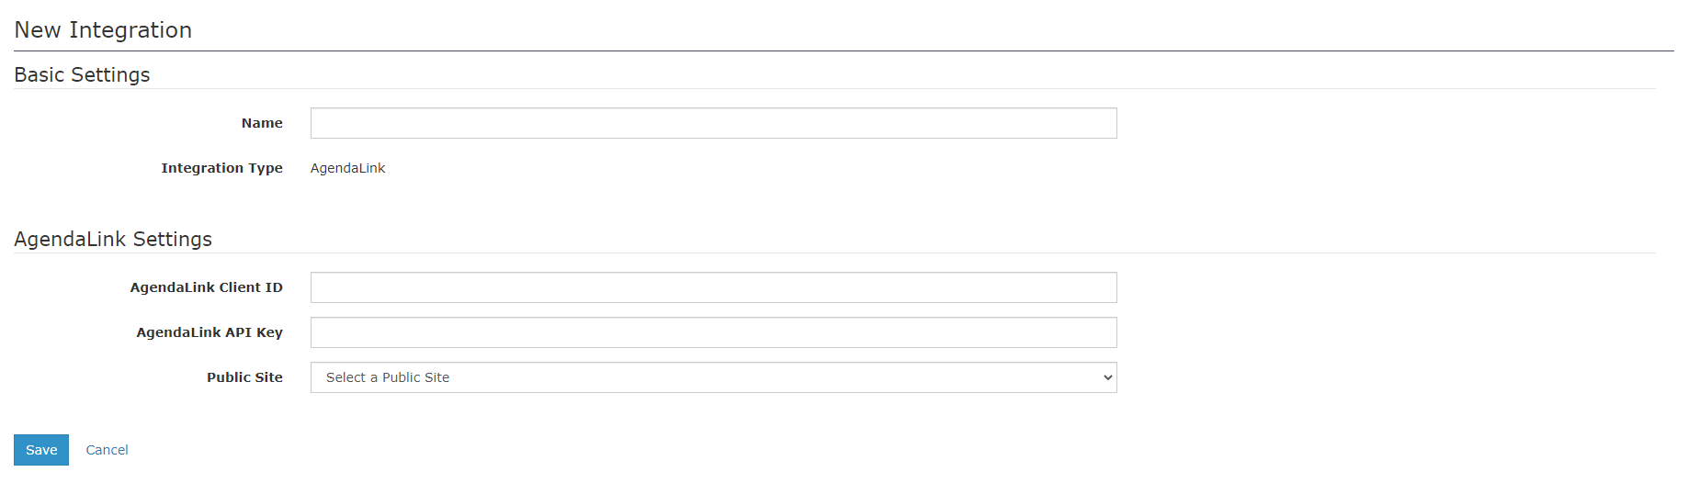1688x483 pixels.
Task: Select the AgendaLink integration type value text
Action: click(347, 168)
